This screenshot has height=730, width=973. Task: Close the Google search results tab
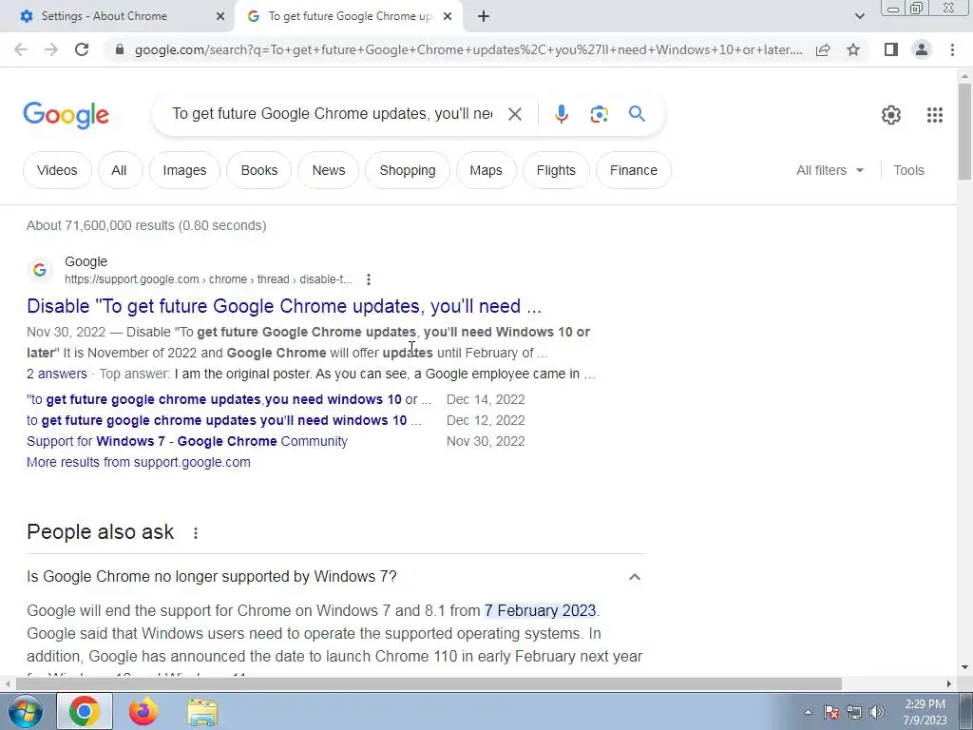click(448, 16)
